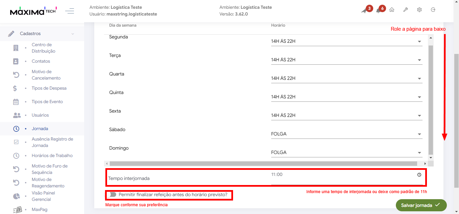Click the MáximaTech logo
Viewport: 459px width, 214px height.
point(33,11)
